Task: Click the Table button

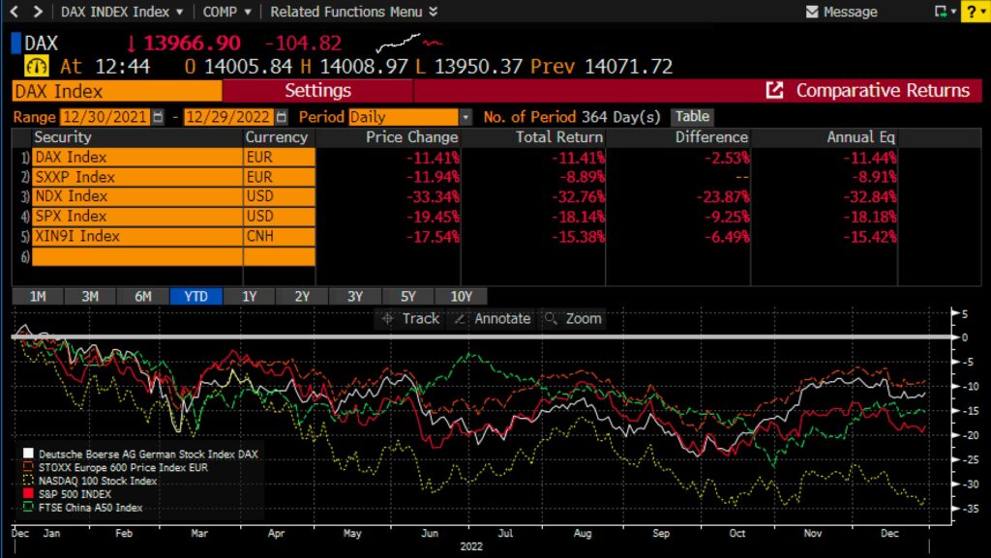Action: pyautogui.click(x=692, y=116)
